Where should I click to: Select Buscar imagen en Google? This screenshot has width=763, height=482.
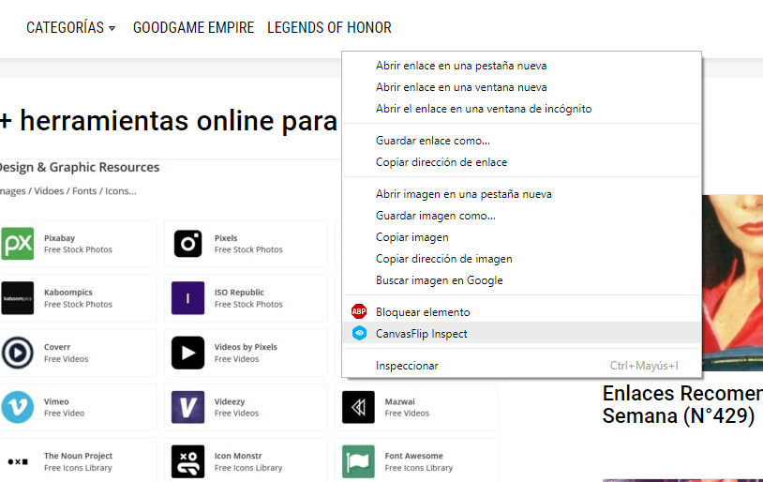(x=522, y=280)
